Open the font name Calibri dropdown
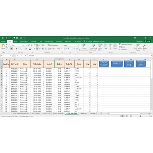 pos(22,45)
